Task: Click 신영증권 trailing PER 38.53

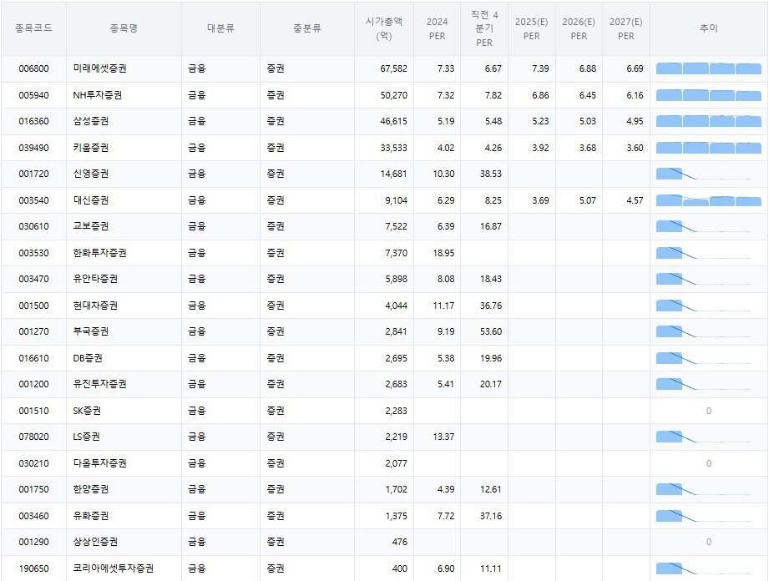Action: pyautogui.click(x=491, y=174)
